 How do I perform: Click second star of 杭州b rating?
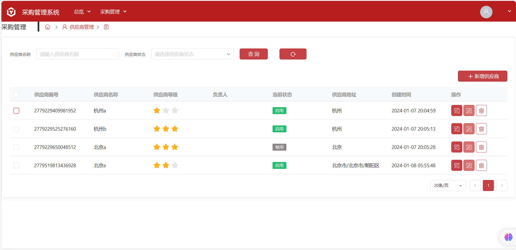click(x=166, y=129)
